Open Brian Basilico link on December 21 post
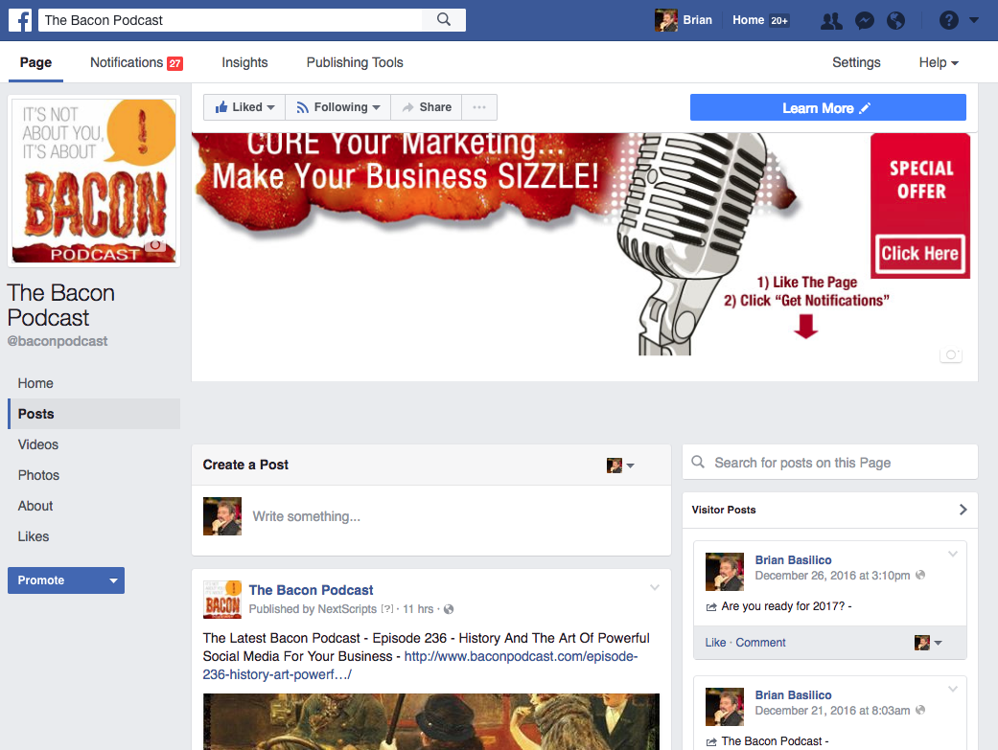998x750 pixels. (793, 695)
